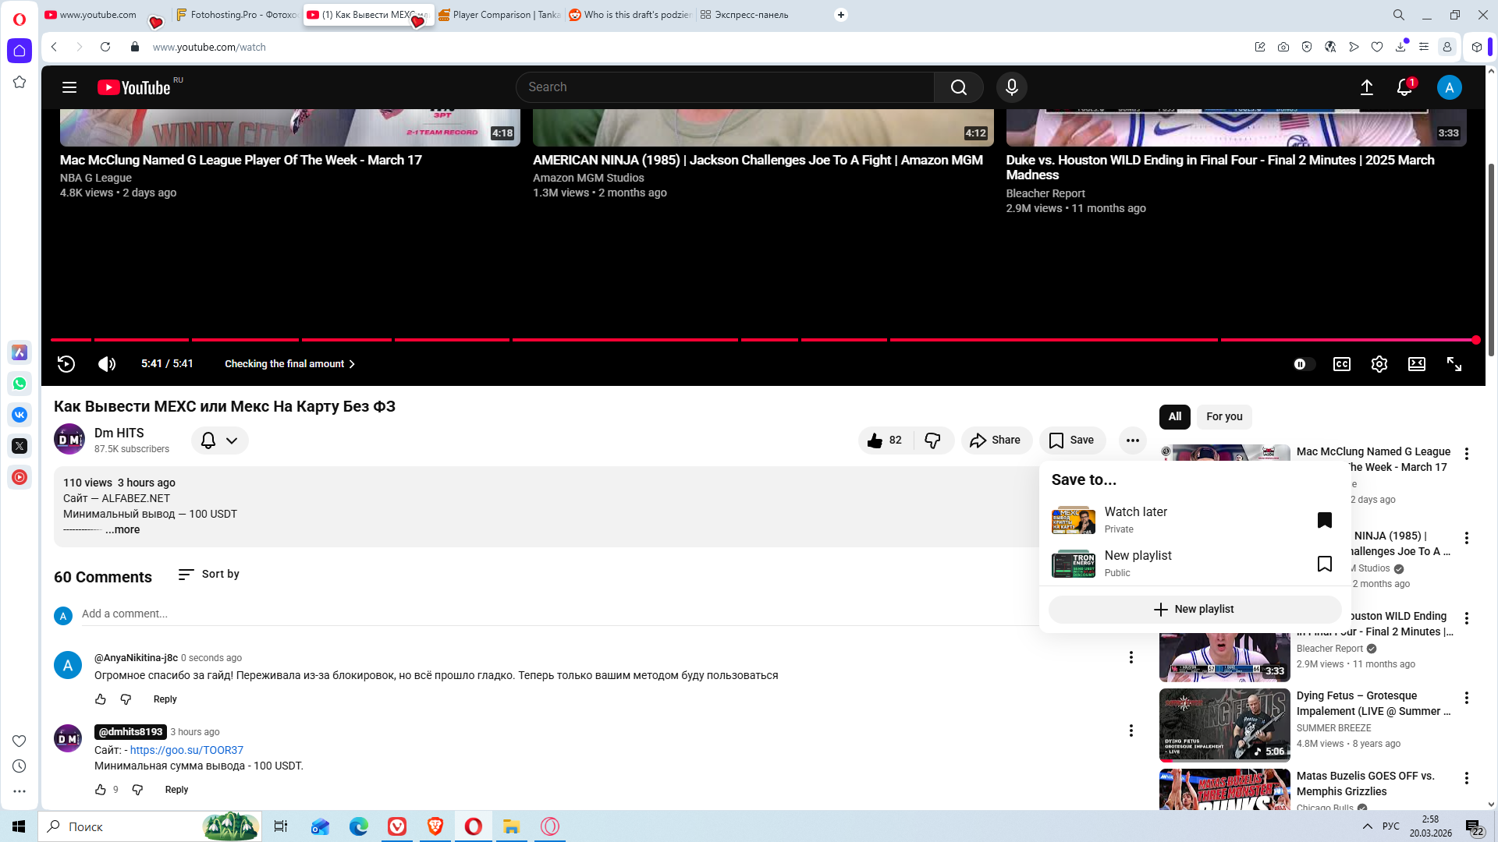Toggle autoplay switch in player
The image size is (1498, 842).
[x=1304, y=364]
